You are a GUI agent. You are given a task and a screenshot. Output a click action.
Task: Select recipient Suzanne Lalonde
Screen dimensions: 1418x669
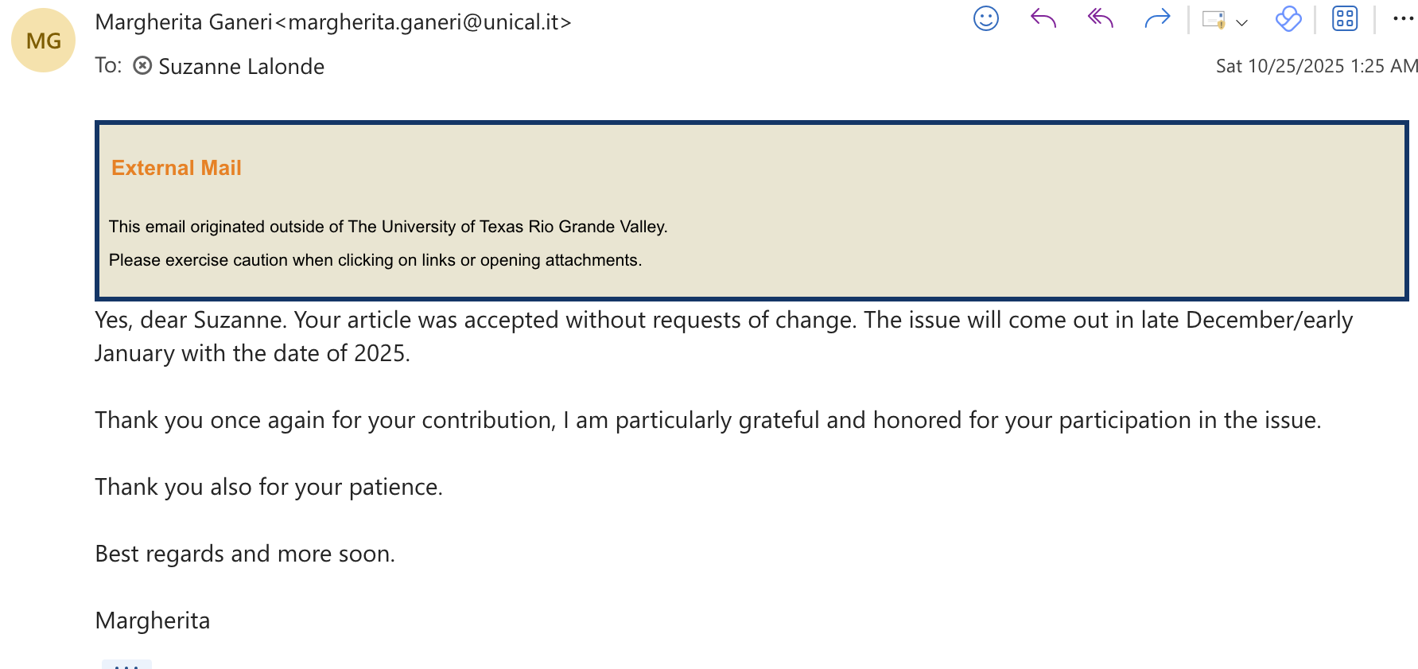(241, 67)
